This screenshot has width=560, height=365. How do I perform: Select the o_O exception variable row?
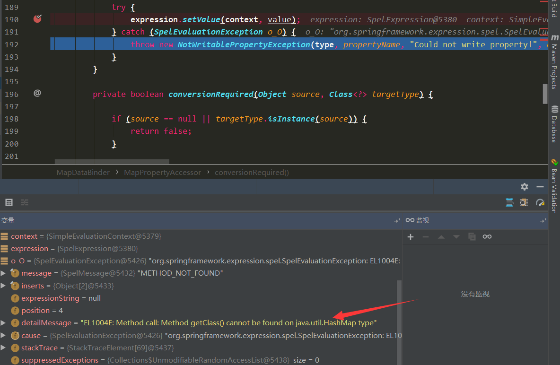(x=200, y=261)
